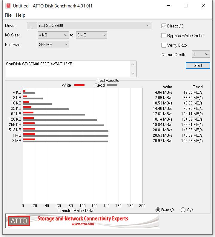
Task: Start the benchmark with the Start button
Action: click(x=198, y=65)
